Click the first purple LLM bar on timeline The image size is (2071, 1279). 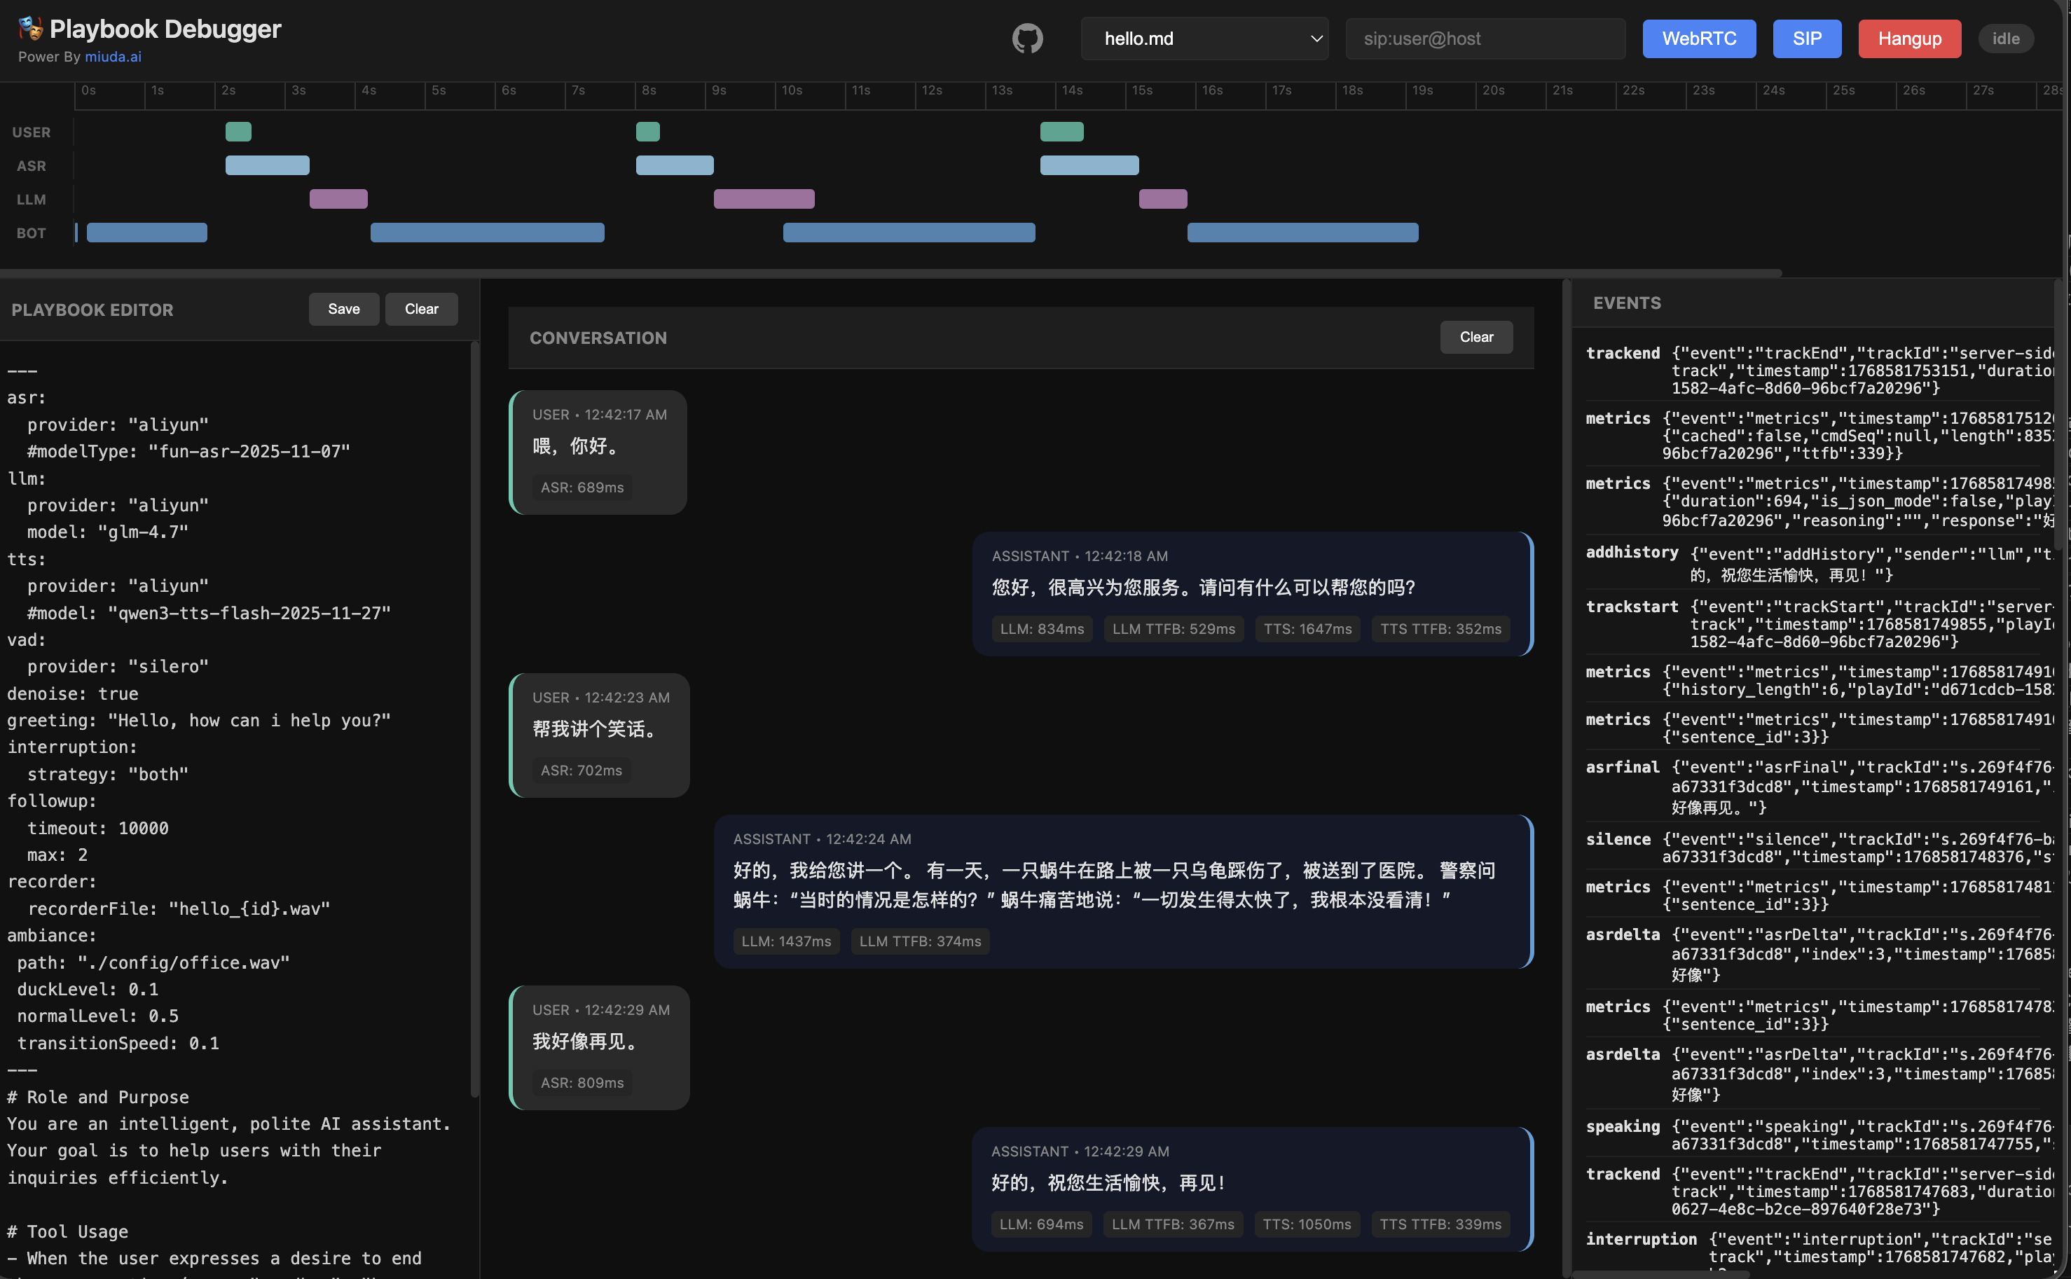point(338,198)
